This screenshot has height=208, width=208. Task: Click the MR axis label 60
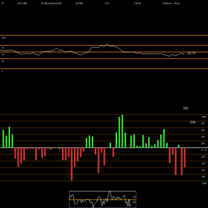point(203,130)
